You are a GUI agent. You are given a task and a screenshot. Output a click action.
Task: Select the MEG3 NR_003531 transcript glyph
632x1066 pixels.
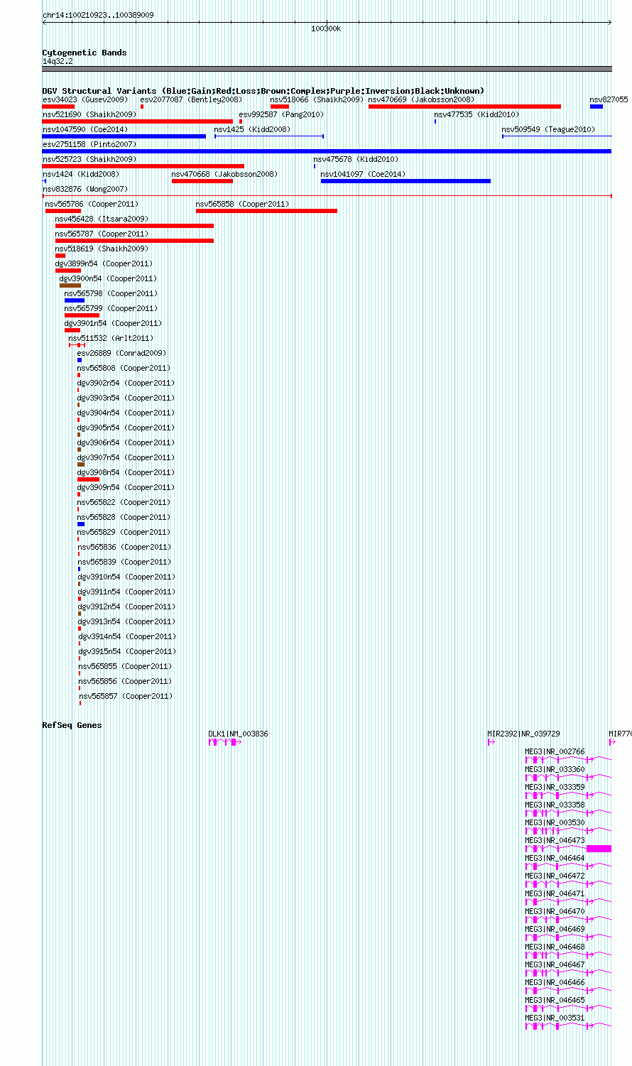(x=568, y=1026)
